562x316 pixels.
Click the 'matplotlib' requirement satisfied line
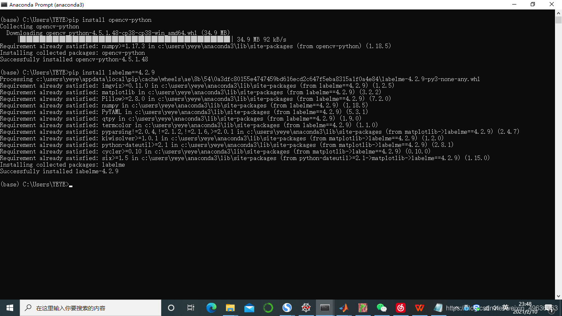[190, 92]
